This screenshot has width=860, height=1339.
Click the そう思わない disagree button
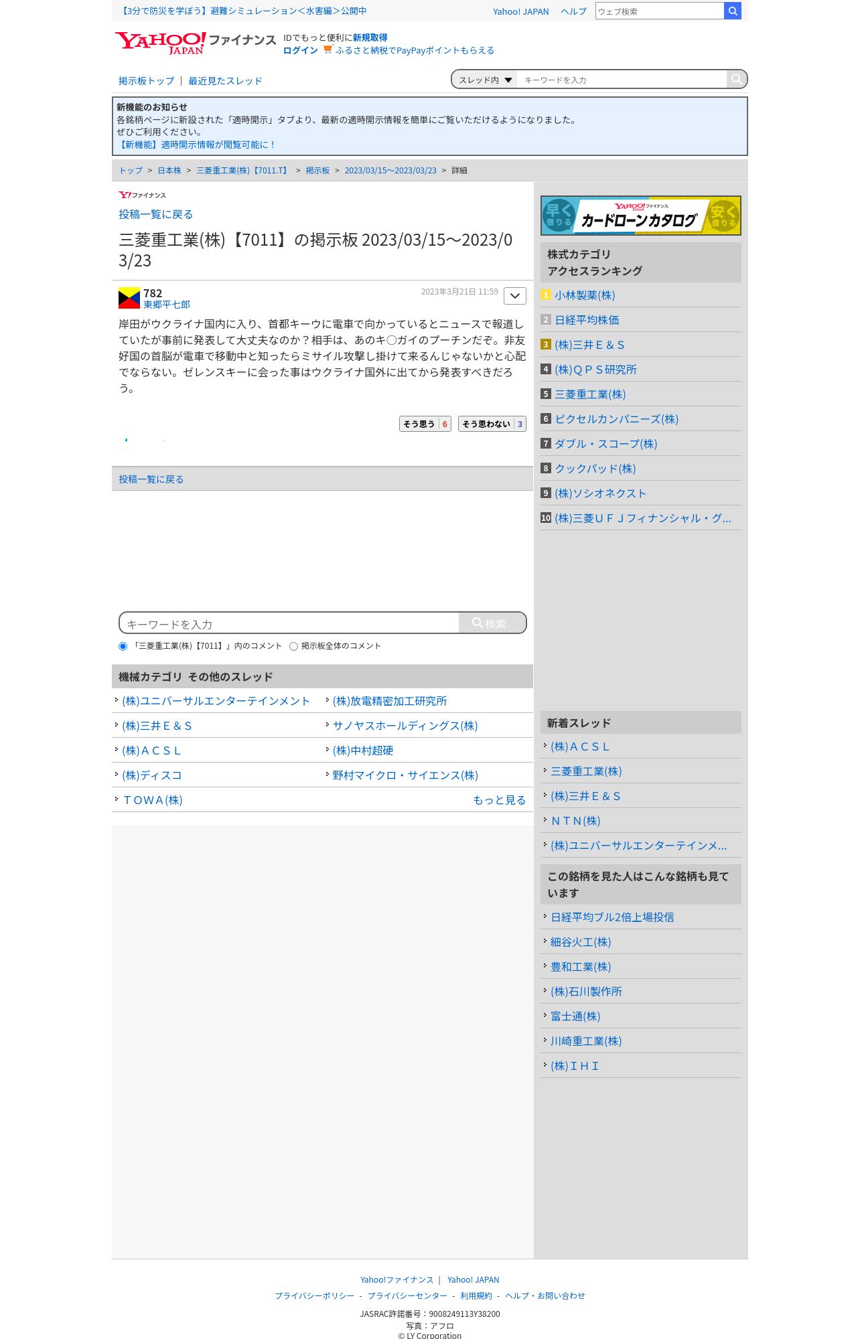(x=492, y=424)
